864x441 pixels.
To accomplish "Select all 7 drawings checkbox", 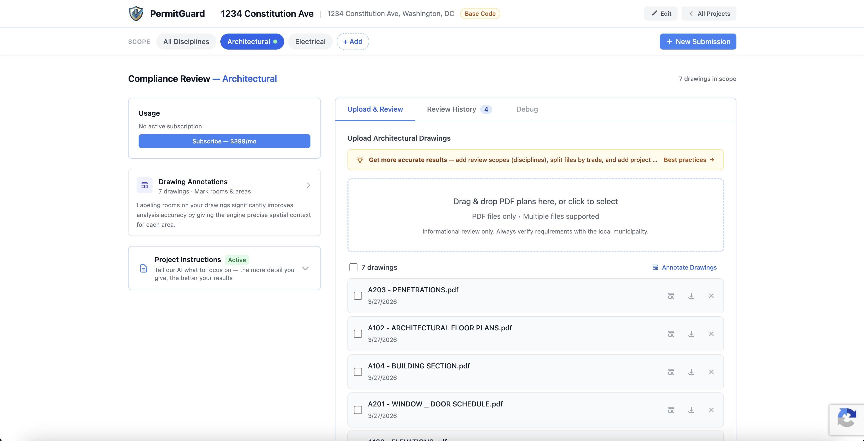I will pos(353,267).
